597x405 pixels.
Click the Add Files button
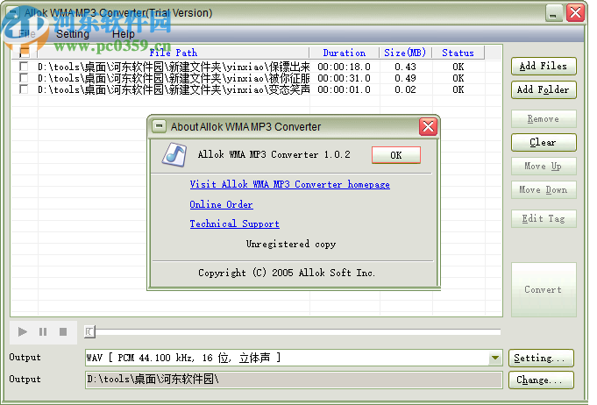544,67
